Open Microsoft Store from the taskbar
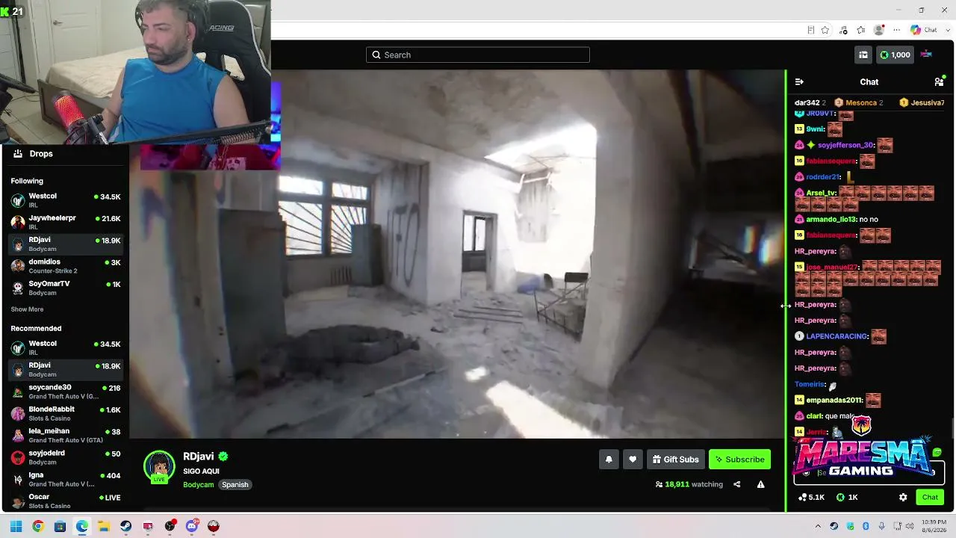Viewport: 956px width, 538px height. pos(60,526)
